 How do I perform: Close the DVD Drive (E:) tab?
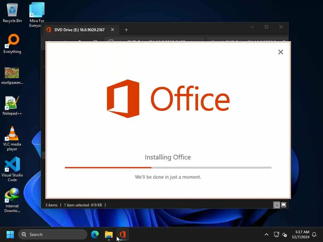pos(113,30)
